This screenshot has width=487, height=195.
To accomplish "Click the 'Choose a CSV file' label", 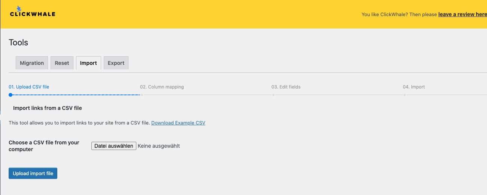I will click(44, 146).
